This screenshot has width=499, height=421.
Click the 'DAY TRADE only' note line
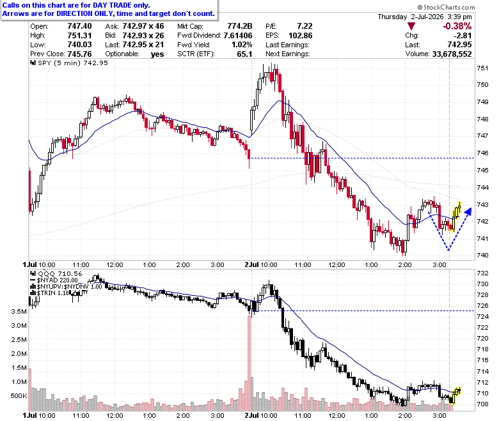coord(76,5)
